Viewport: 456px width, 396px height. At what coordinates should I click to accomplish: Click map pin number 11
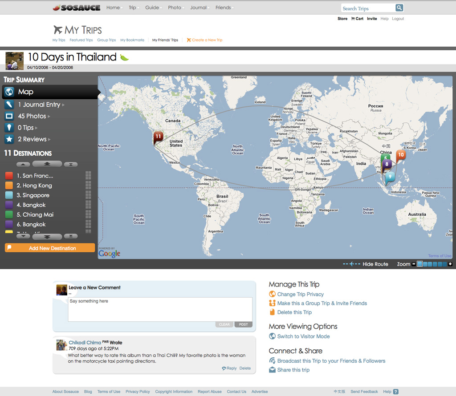[158, 137]
